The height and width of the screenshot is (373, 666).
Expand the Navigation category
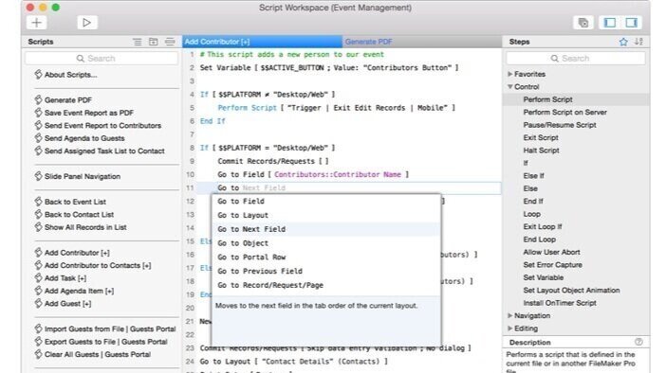pos(509,316)
